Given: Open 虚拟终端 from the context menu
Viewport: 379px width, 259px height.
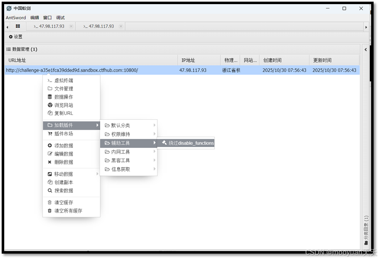Looking at the screenshot, I should 71,80.
